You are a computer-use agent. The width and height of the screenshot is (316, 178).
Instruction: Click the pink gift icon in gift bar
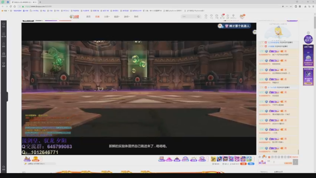169,159
